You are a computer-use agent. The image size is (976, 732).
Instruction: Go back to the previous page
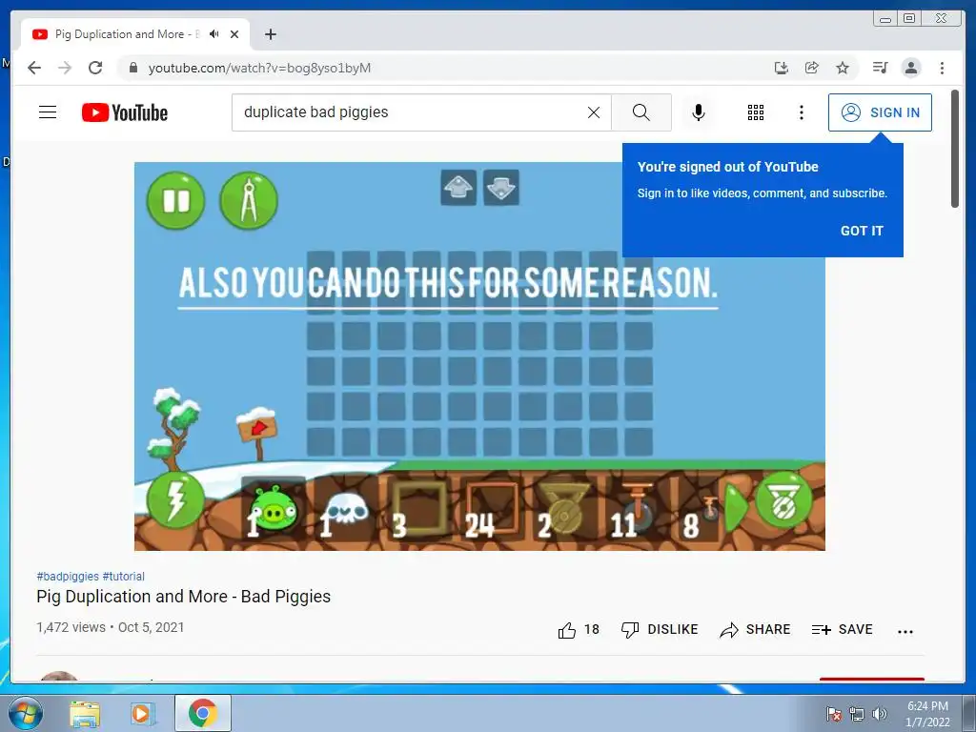point(34,68)
